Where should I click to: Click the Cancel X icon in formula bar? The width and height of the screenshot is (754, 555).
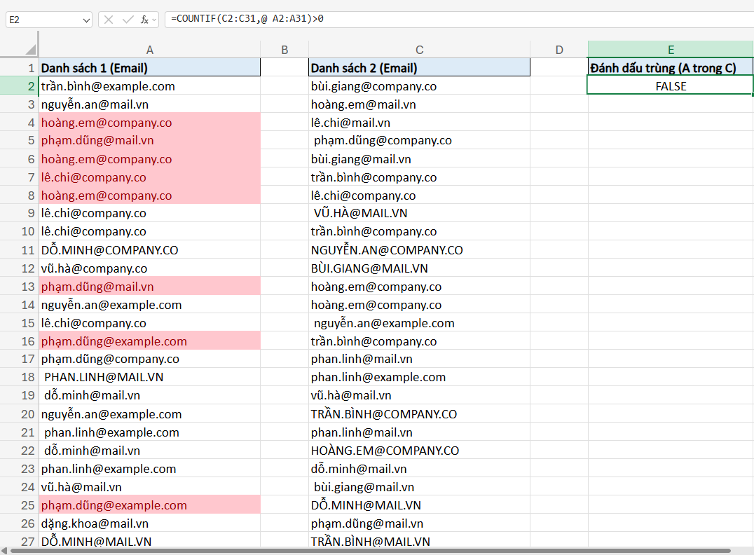109,20
